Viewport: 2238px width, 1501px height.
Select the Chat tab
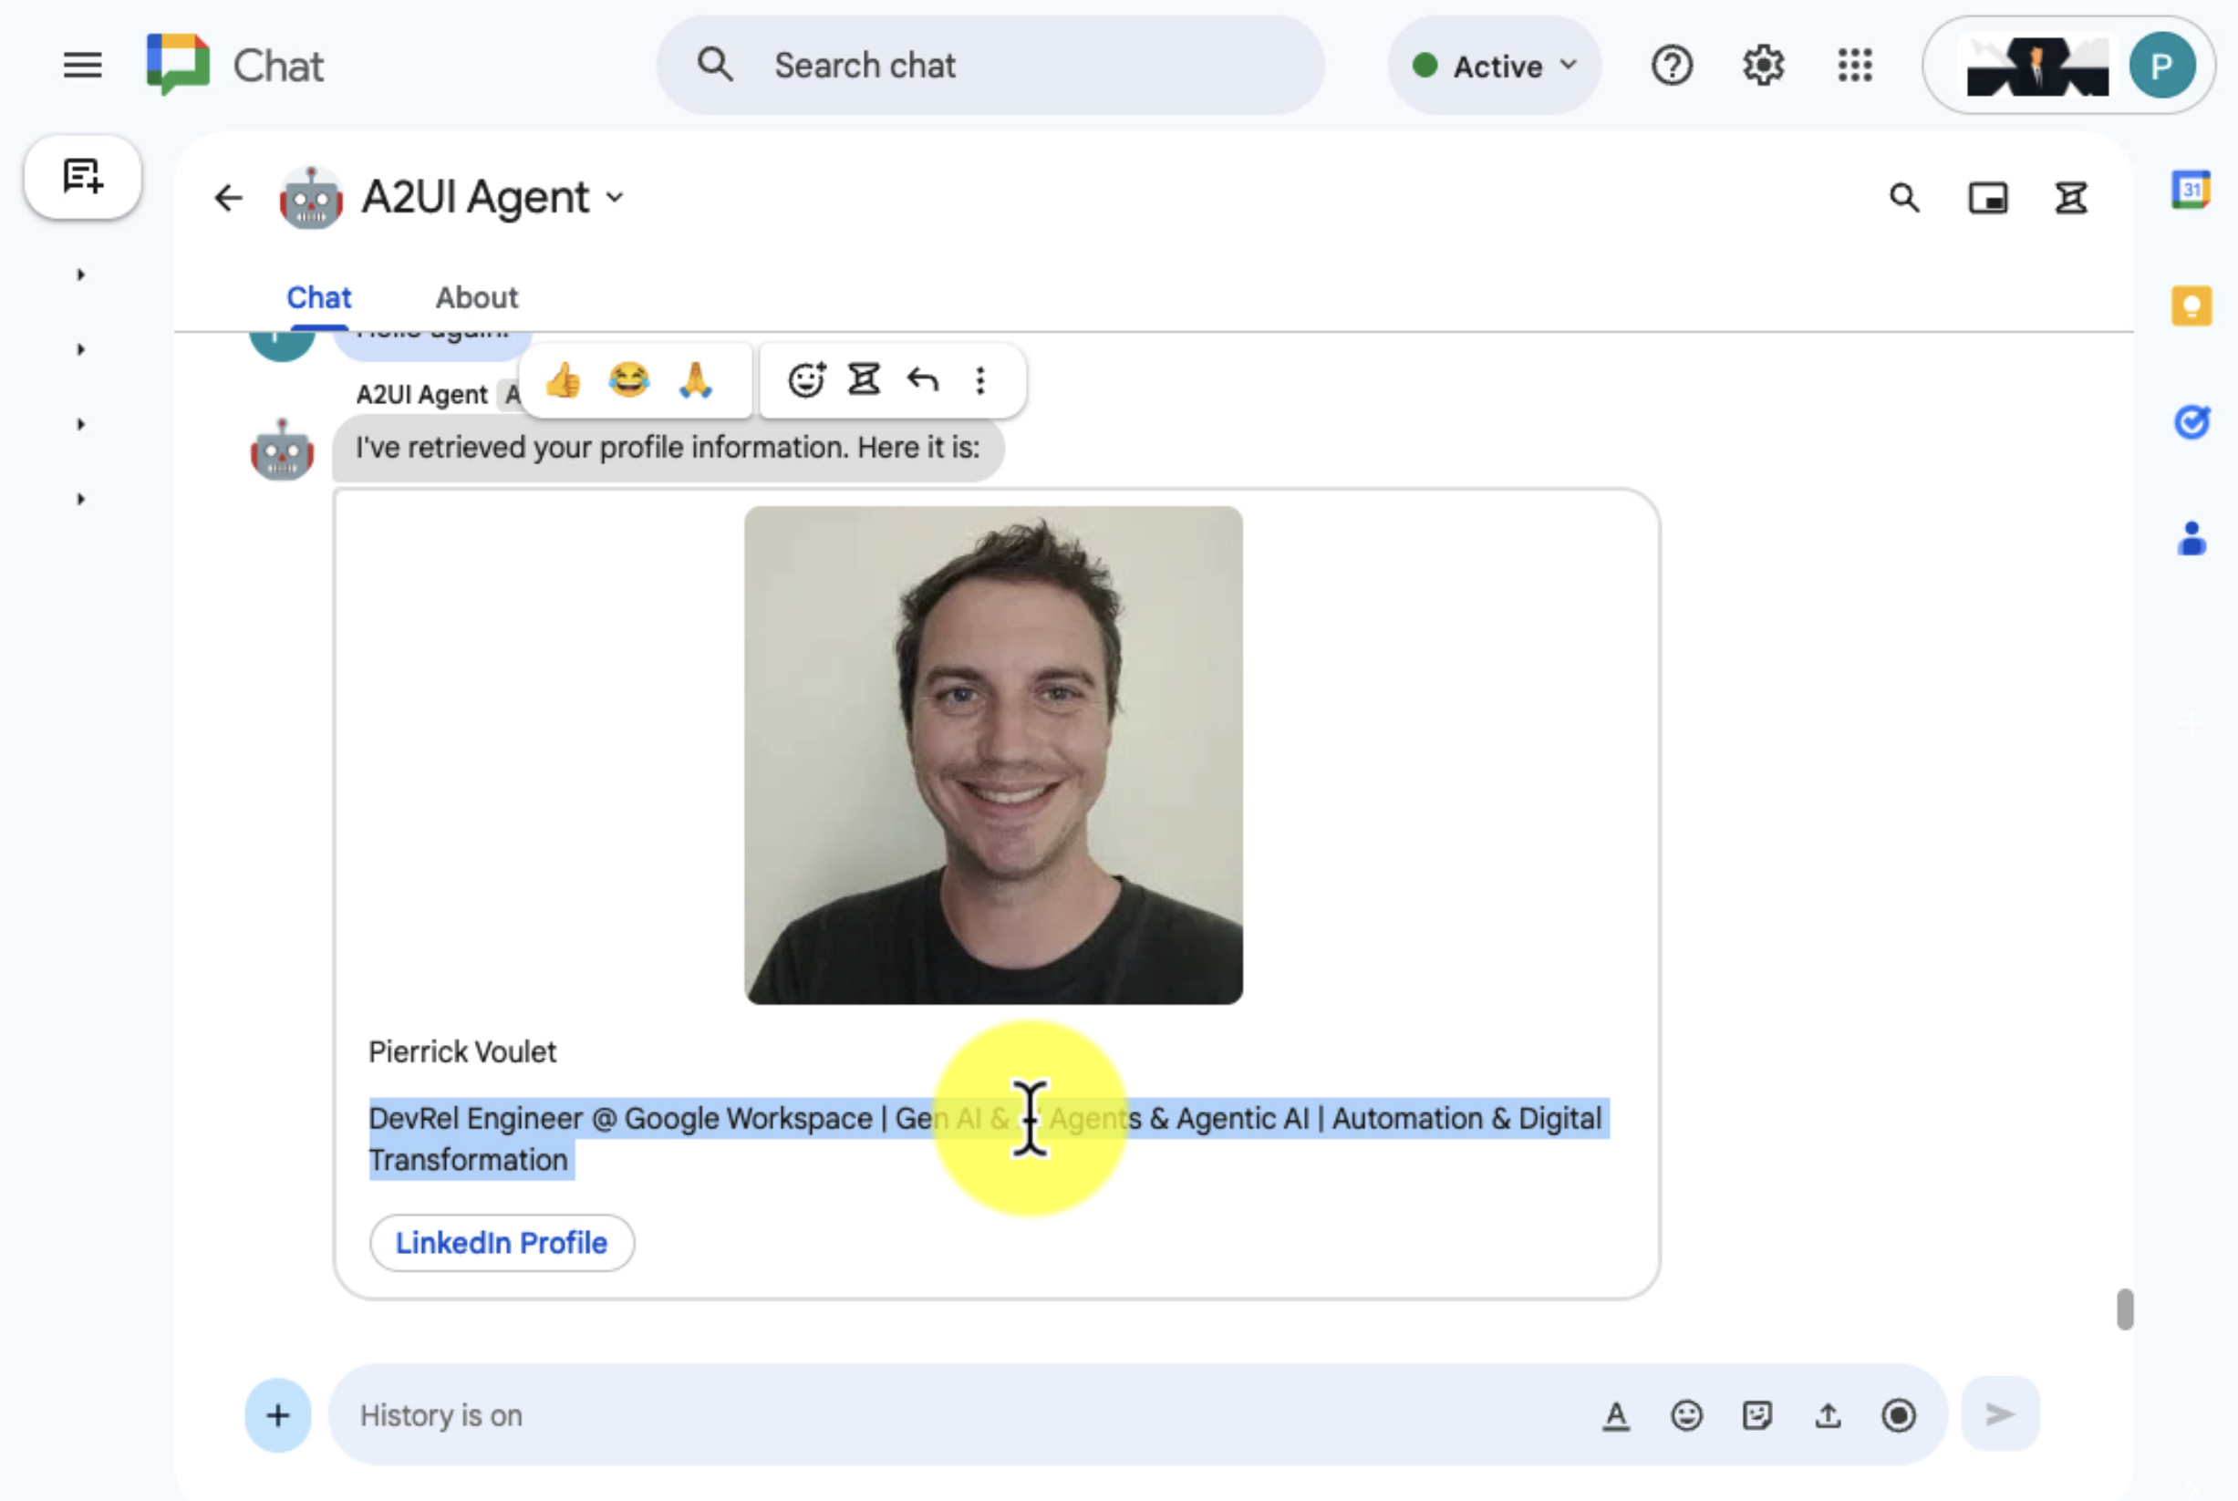319,297
